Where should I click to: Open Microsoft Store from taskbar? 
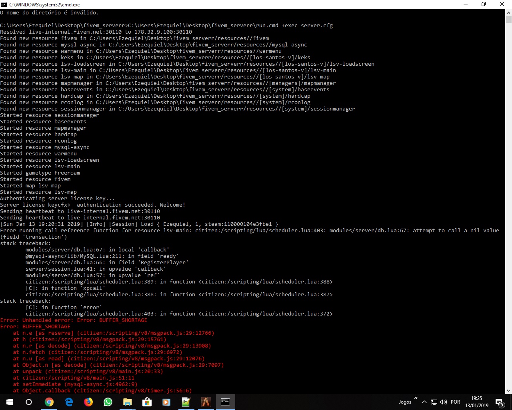click(x=147, y=402)
